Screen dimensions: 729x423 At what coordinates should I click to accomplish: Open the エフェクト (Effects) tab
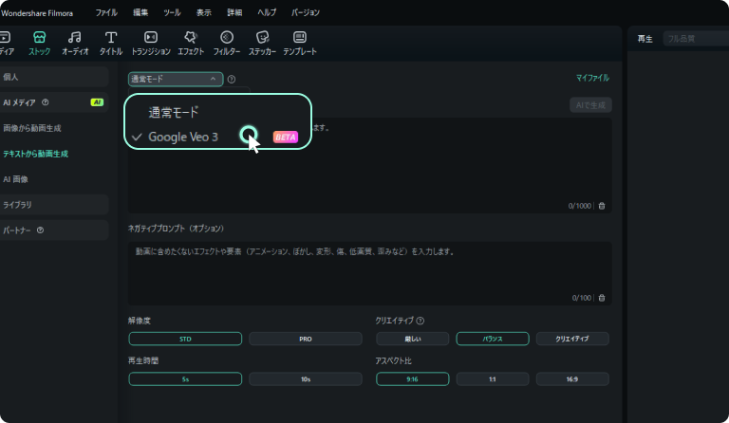191,44
